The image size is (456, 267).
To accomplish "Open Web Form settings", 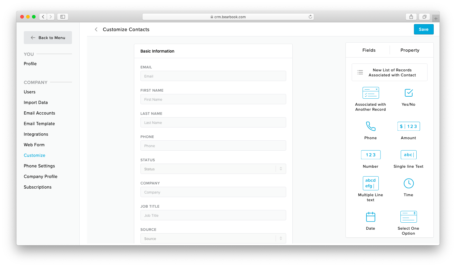I will 34,145.
